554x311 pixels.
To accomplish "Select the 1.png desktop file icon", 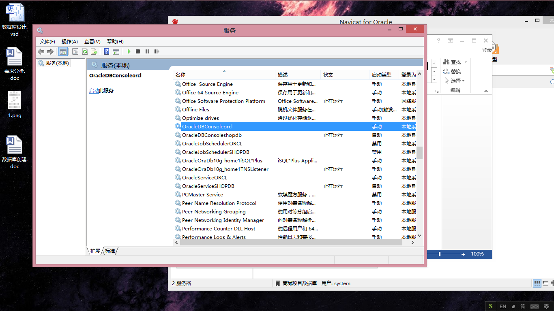I will coord(15,104).
